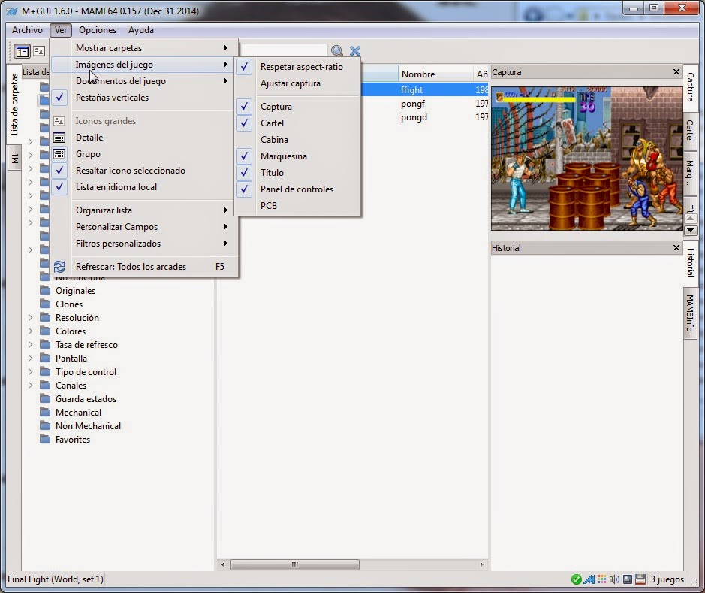Click the blue MAME logo status bar icon

pos(589,579)
